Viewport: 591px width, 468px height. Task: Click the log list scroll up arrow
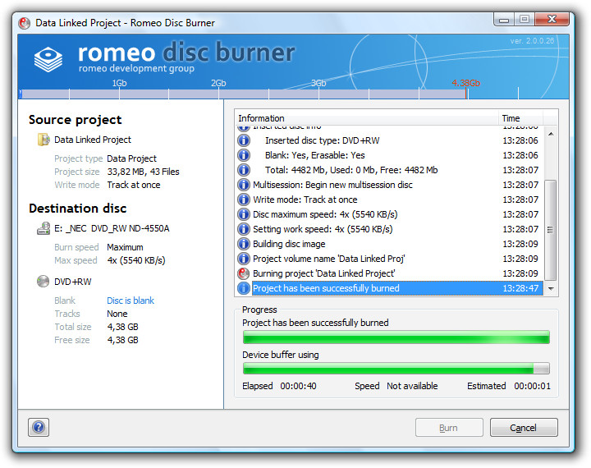(551, 134)
